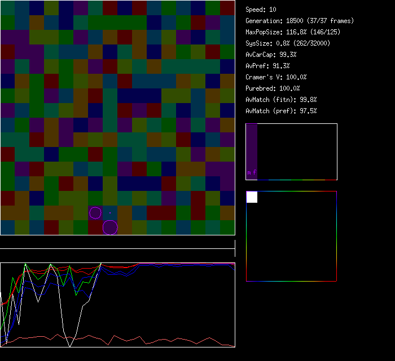
Task: Select the white square in the rainbow-bordered box
Action: pos(252,197)
